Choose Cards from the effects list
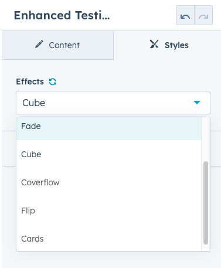Image resolution: width=221 pixels, height=268 pixels. [x=108, y=239]
